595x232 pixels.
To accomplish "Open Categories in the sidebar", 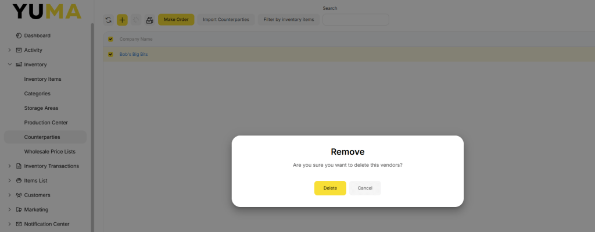I will click(x=37, y=94).
